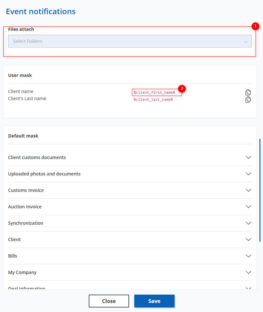The height and width of the screenshot is (312, 263).
Task: Expand the Bills chevron
Action: point(248,256)
